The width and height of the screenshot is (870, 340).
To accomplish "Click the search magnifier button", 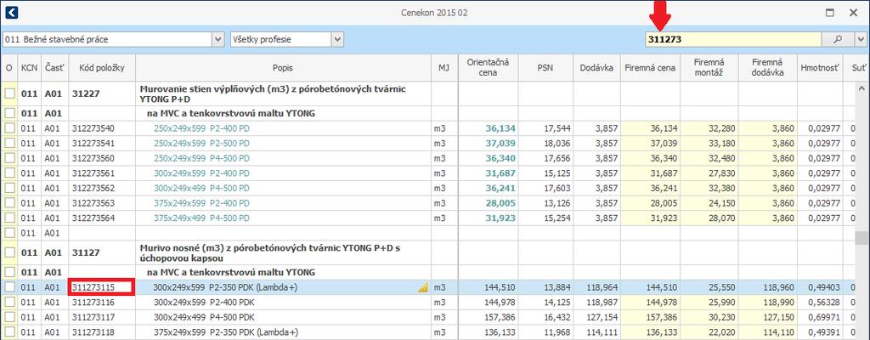I will point(838,39).
